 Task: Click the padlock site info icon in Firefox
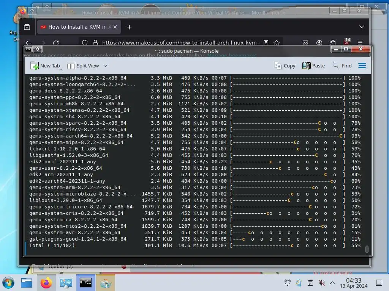click(95, 42)
